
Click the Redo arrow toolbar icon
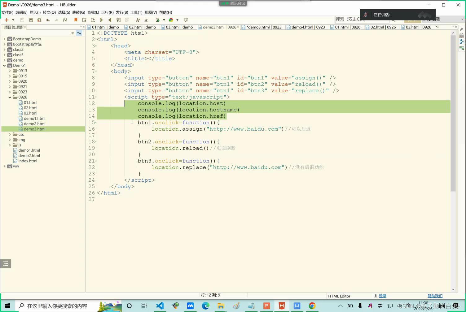56,20
